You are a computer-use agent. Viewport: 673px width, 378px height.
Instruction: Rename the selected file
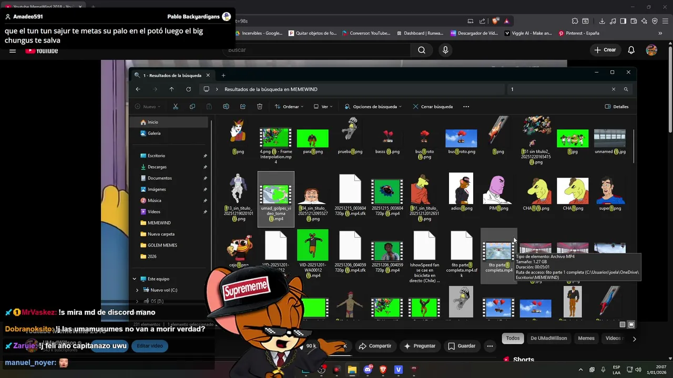click(x=226, y=107)
